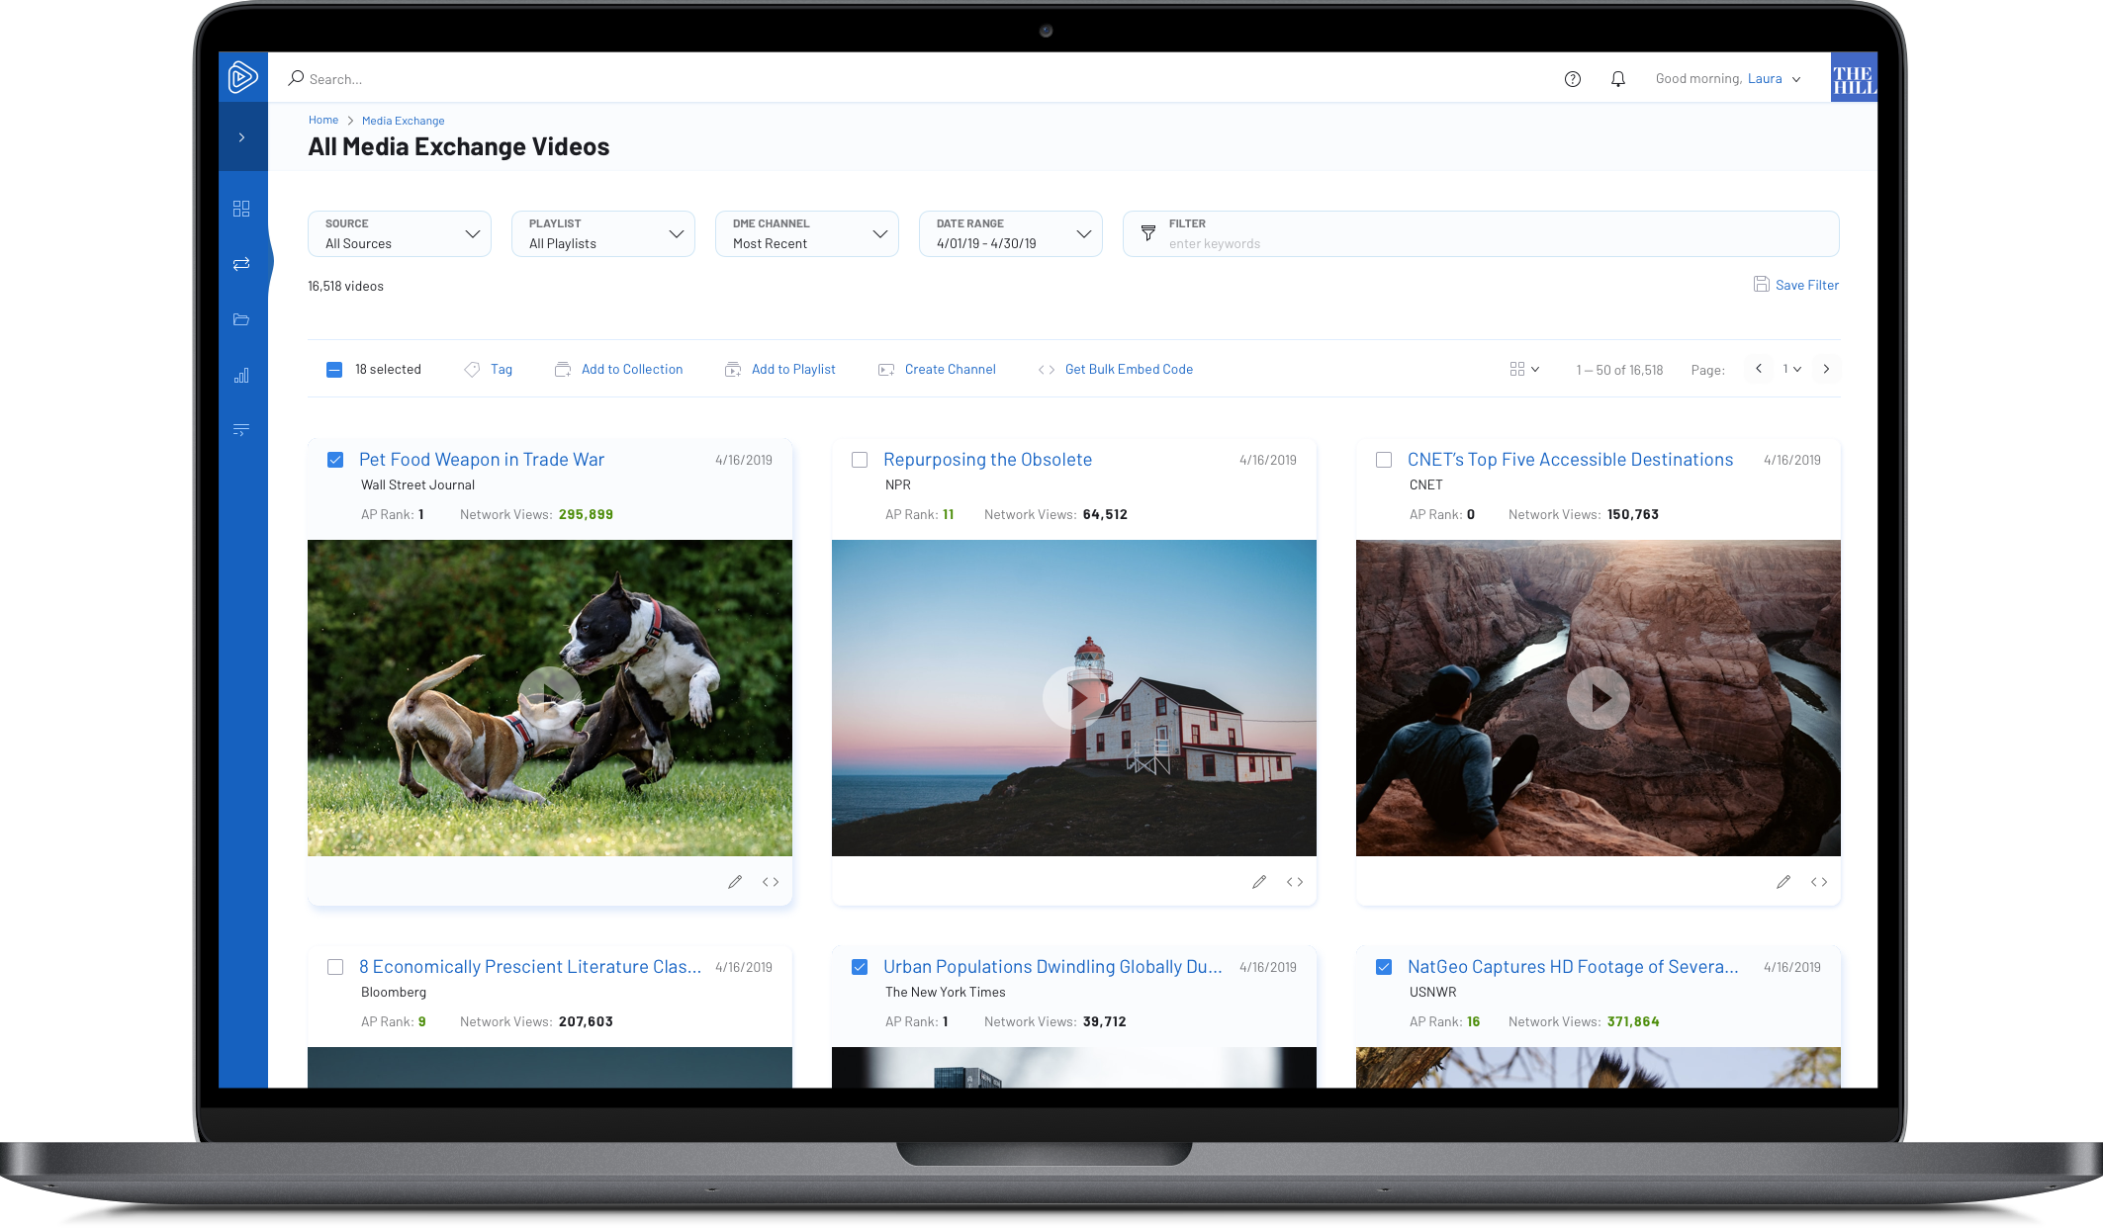Open NatGeo Captures HD Footage title
The image size is (2103, 1228).
click(x=1573, y=967)
